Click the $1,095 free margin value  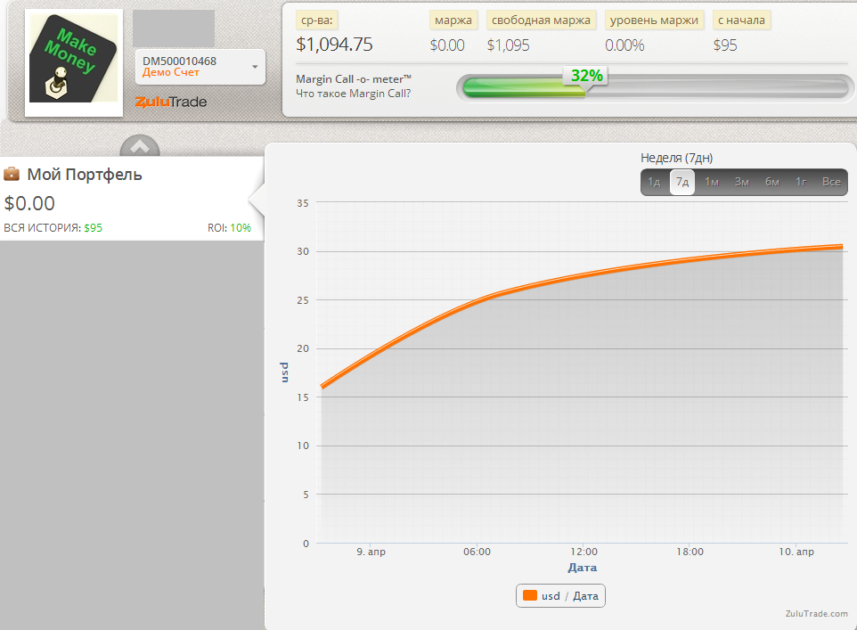(509, 45)
